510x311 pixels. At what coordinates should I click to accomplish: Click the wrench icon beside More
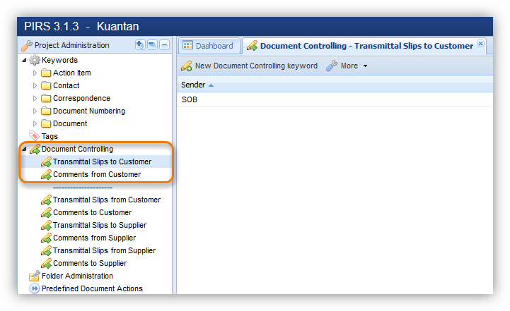(x=332, y=66)
